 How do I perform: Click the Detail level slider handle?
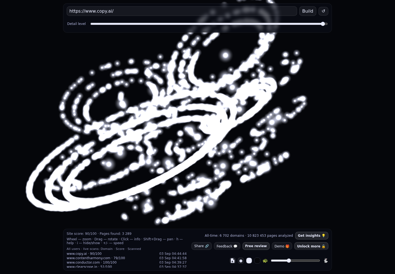[x=323, y=24]
